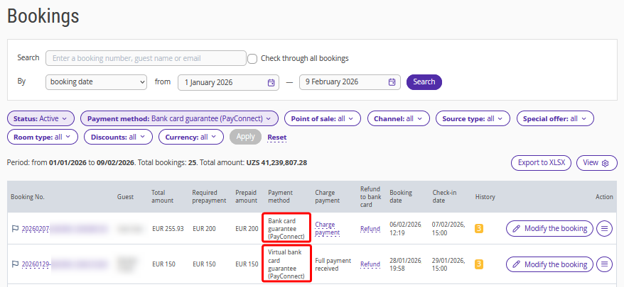This screenshot has height=287, width=624.
Task: Expand the Room type filter
Action: 43,137
